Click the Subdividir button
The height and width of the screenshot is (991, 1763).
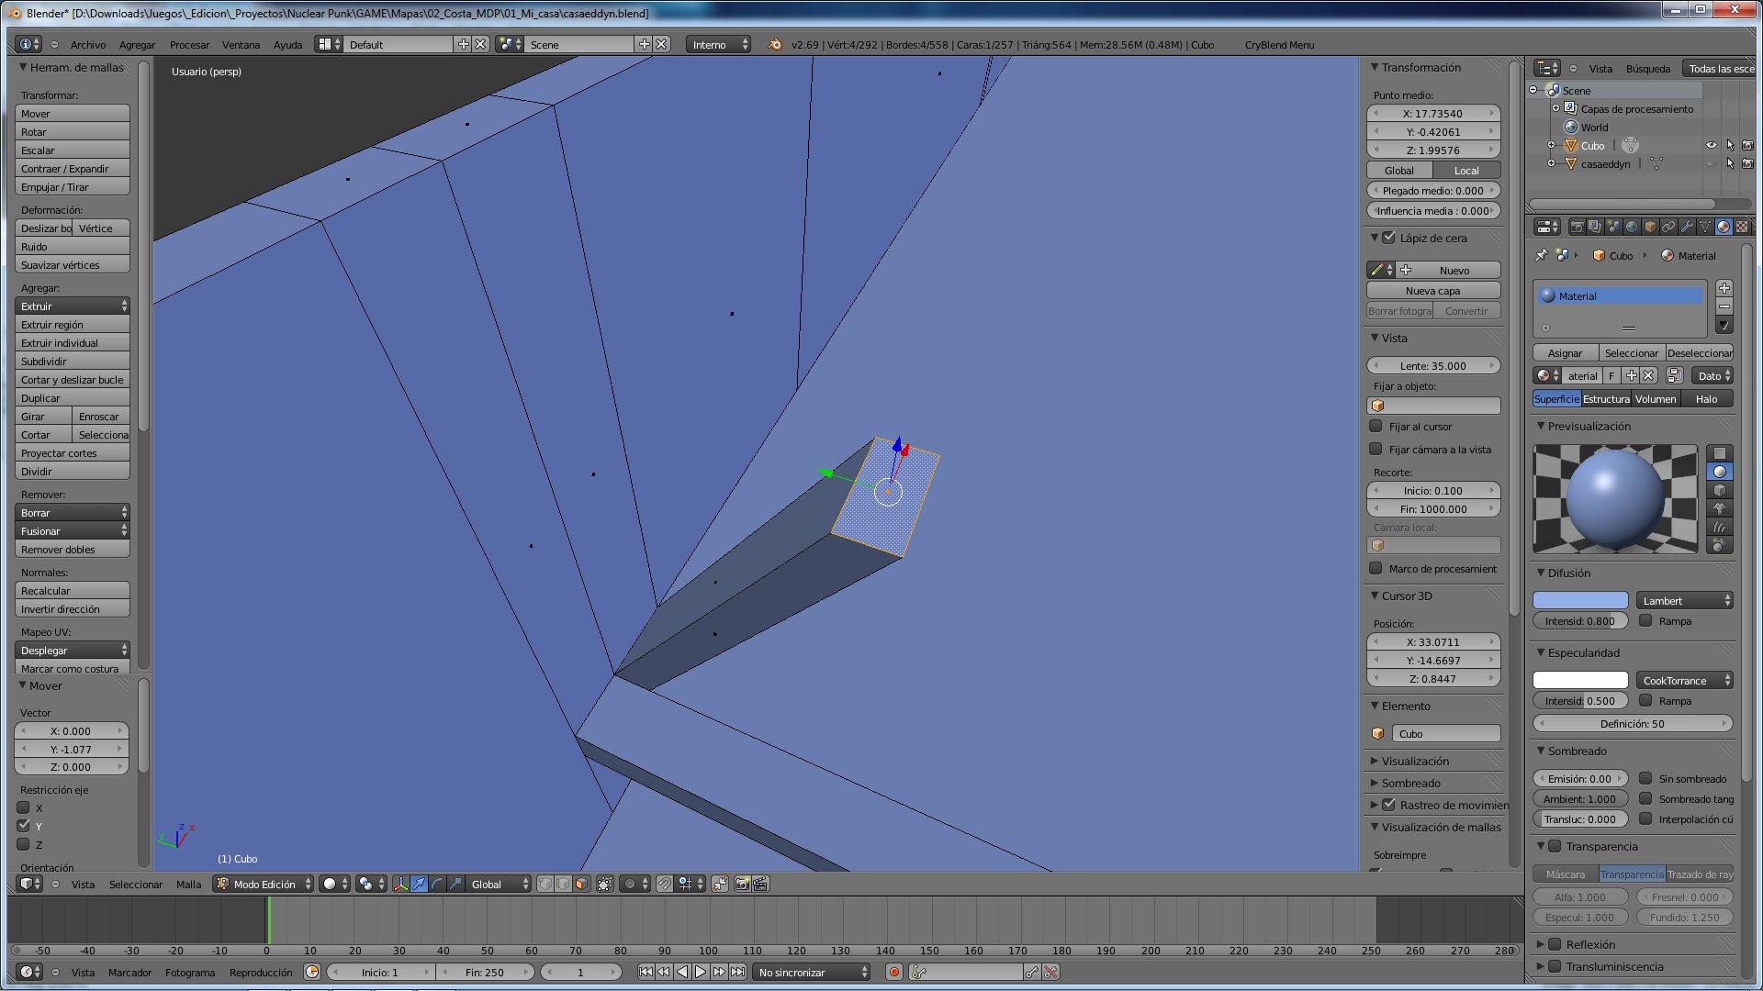pos(72,361)
